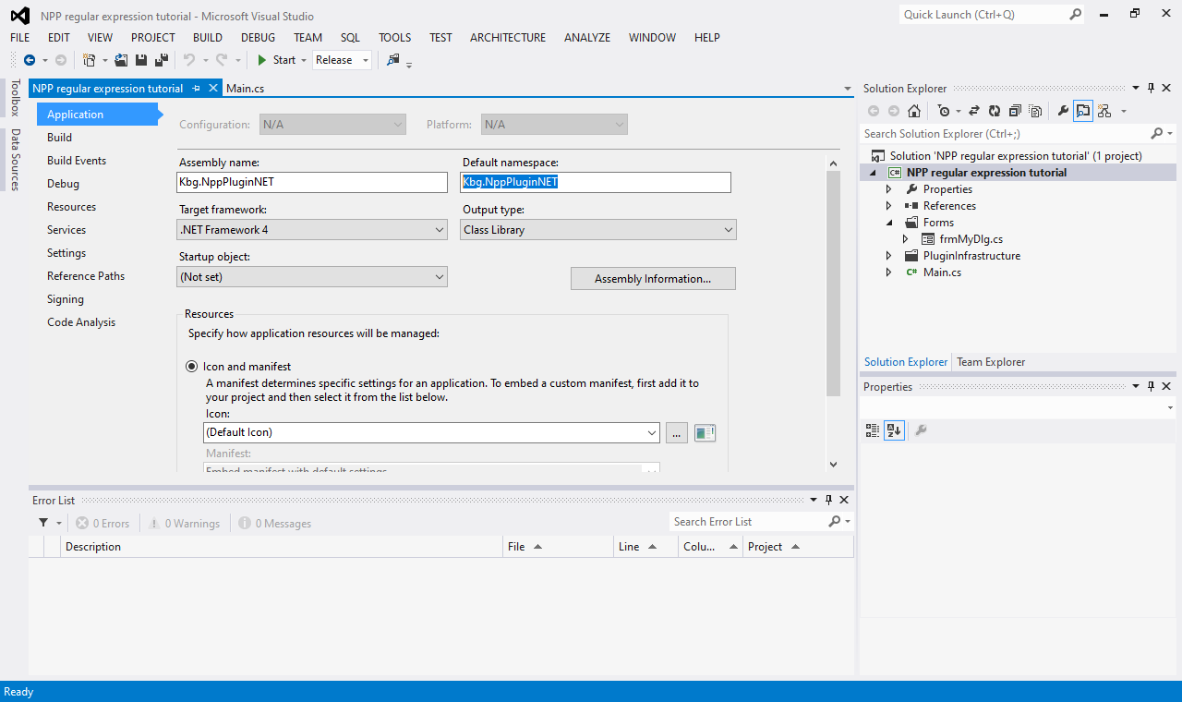Switch to the Main.cs tab
The height and width of the screenshot is (702, 1182).
244,88
